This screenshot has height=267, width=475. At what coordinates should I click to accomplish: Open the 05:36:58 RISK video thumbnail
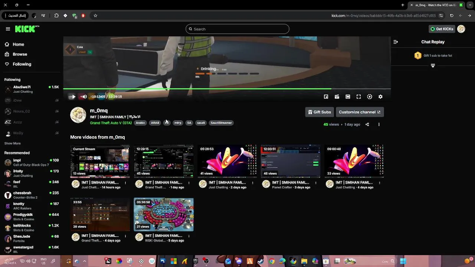pyautogui.click(x=164, y=214)
